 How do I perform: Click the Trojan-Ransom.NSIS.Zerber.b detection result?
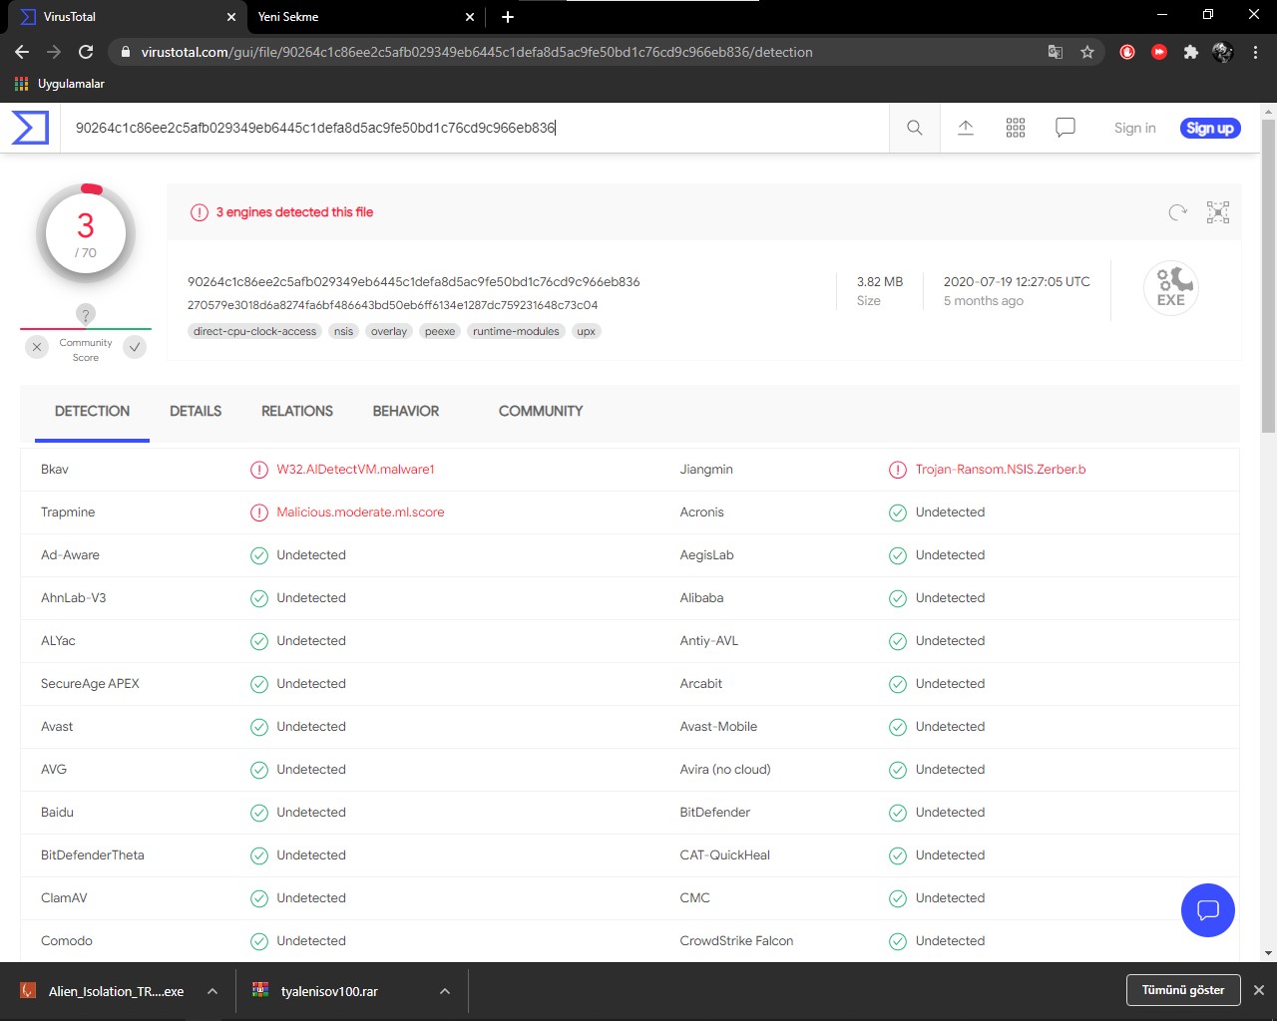1001,470
